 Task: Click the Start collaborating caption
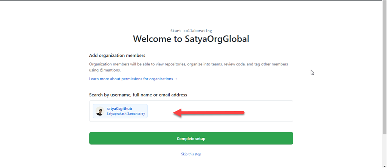(191, 31)
